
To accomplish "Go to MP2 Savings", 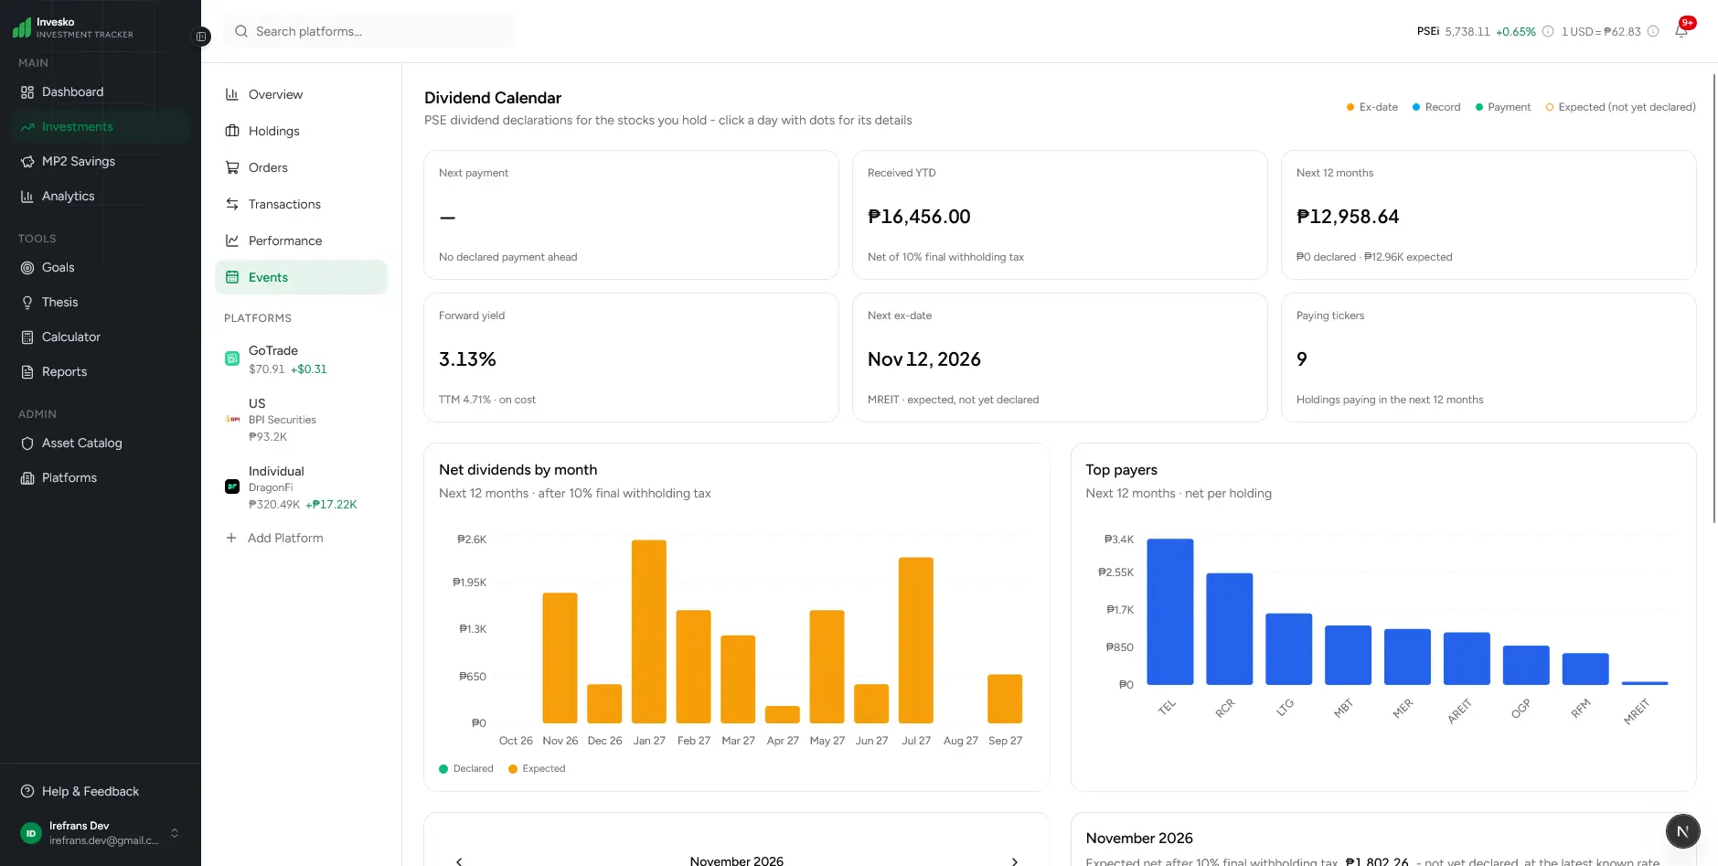I will (x=101, y=161).
